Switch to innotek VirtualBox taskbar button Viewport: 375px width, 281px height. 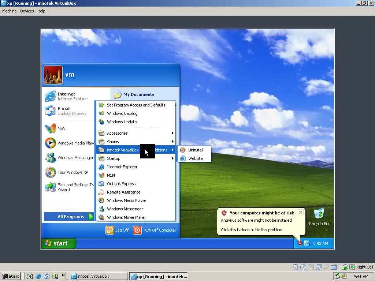[99, 277]
